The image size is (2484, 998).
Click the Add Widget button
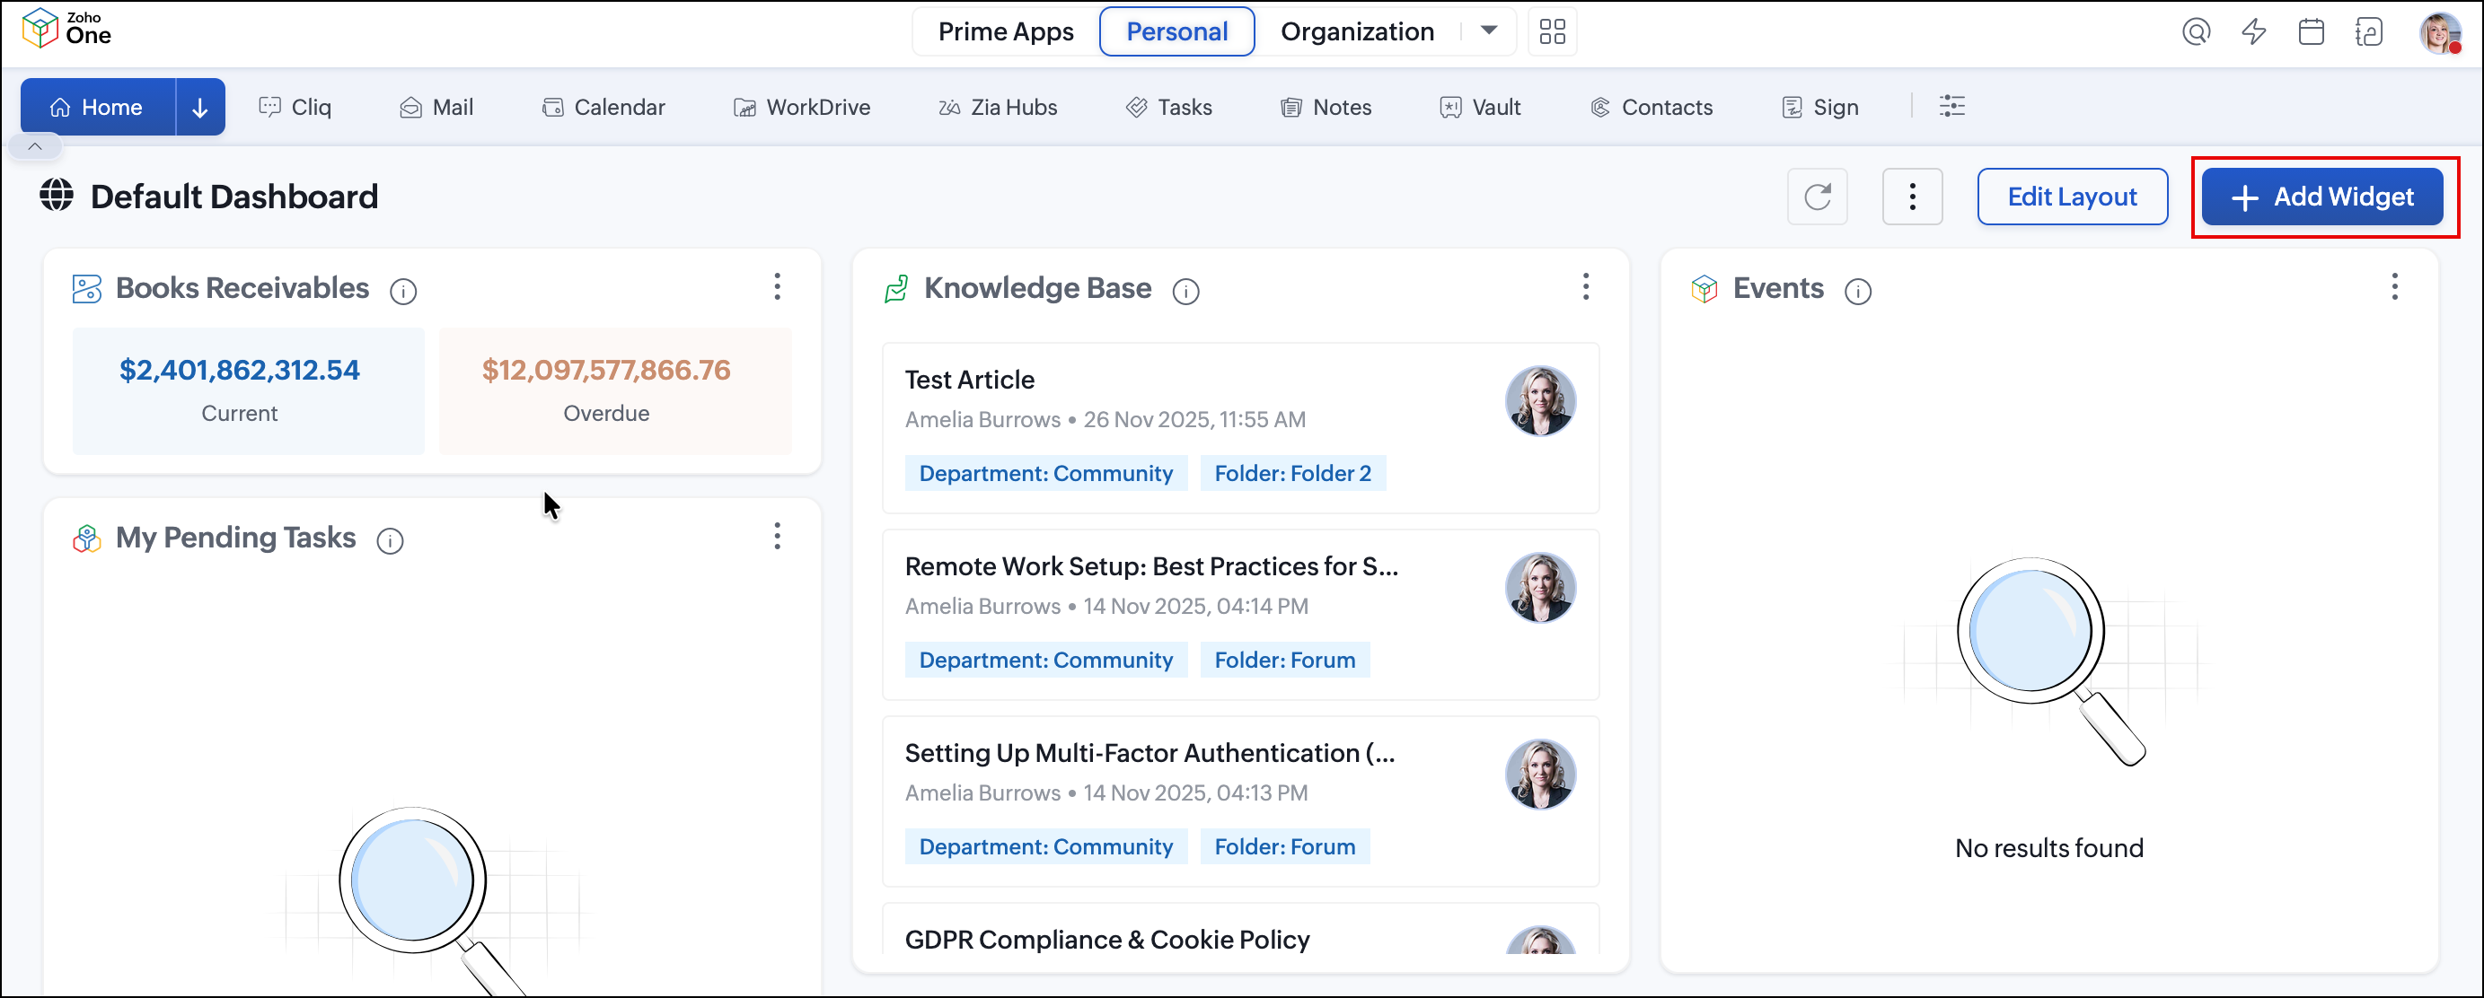coord(2322,197)
